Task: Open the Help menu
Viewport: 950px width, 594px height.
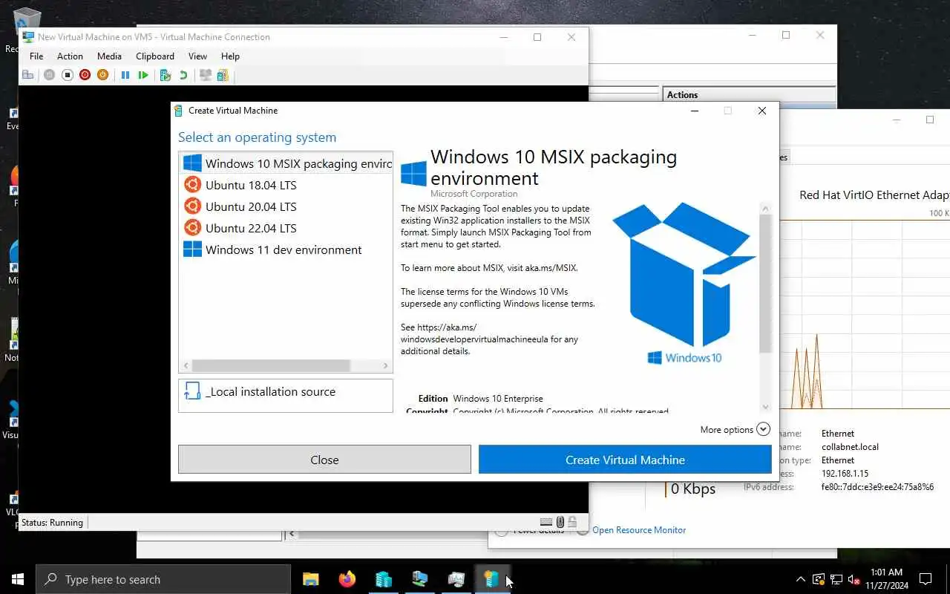Action: pyautogui.click(x=230, y=56)
